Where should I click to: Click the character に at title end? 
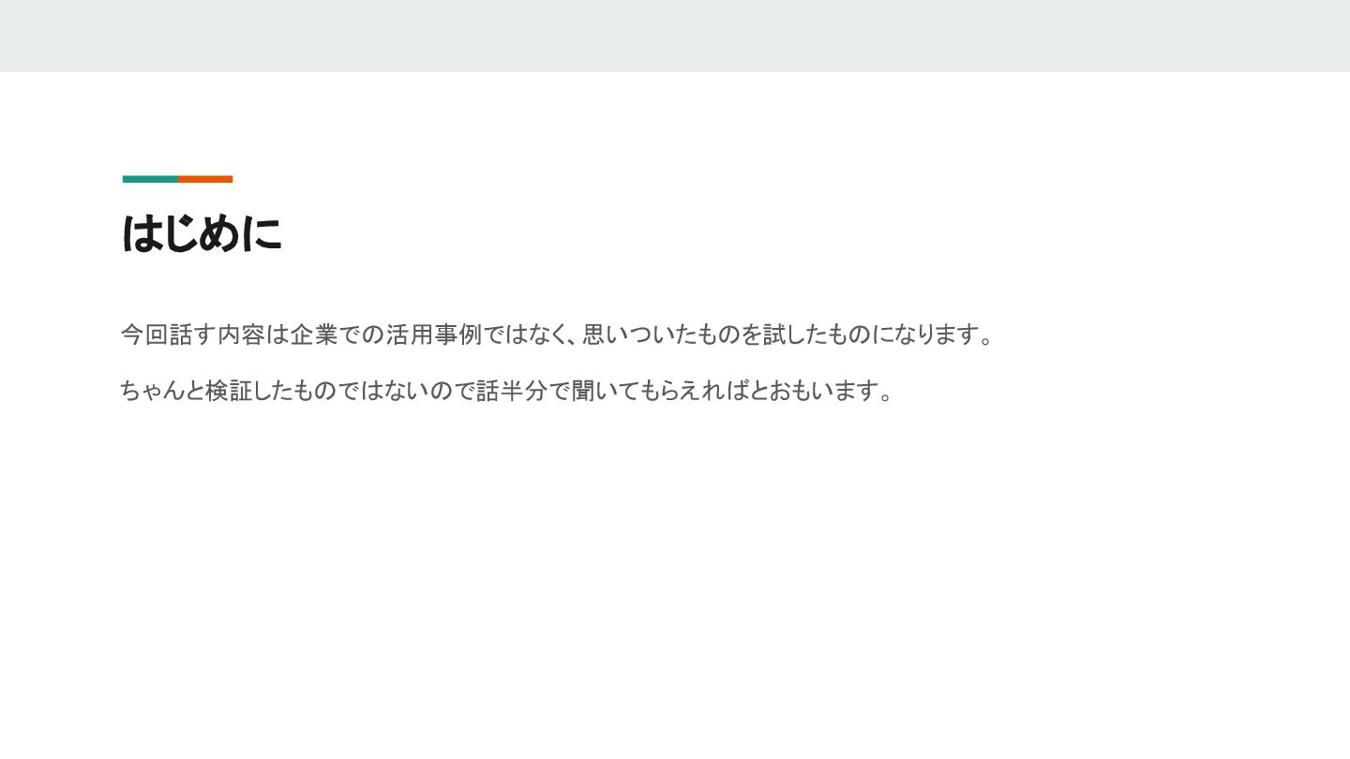tap(262, 233)
